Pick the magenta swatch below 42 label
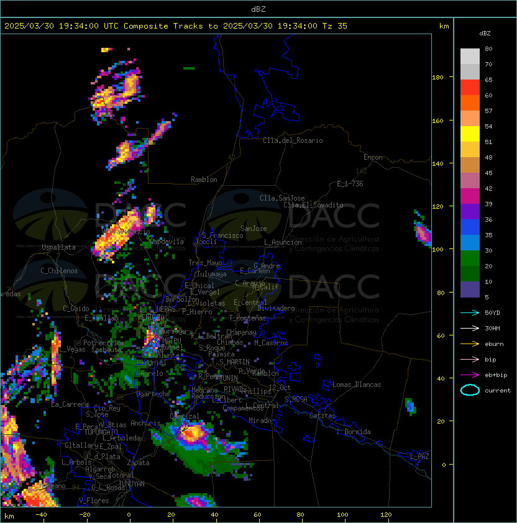Screen dimensions: 517x523 pos(470,196)
